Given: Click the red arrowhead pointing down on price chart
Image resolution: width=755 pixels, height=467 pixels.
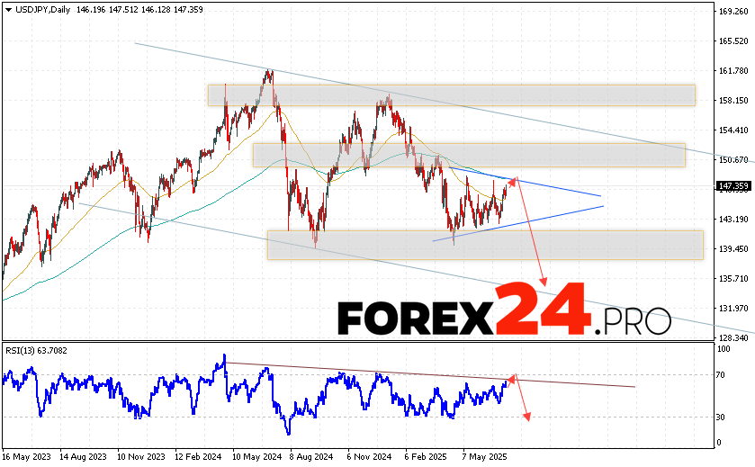Looking at the screenshot, I should pyautogui.click(x=544, y=280).
